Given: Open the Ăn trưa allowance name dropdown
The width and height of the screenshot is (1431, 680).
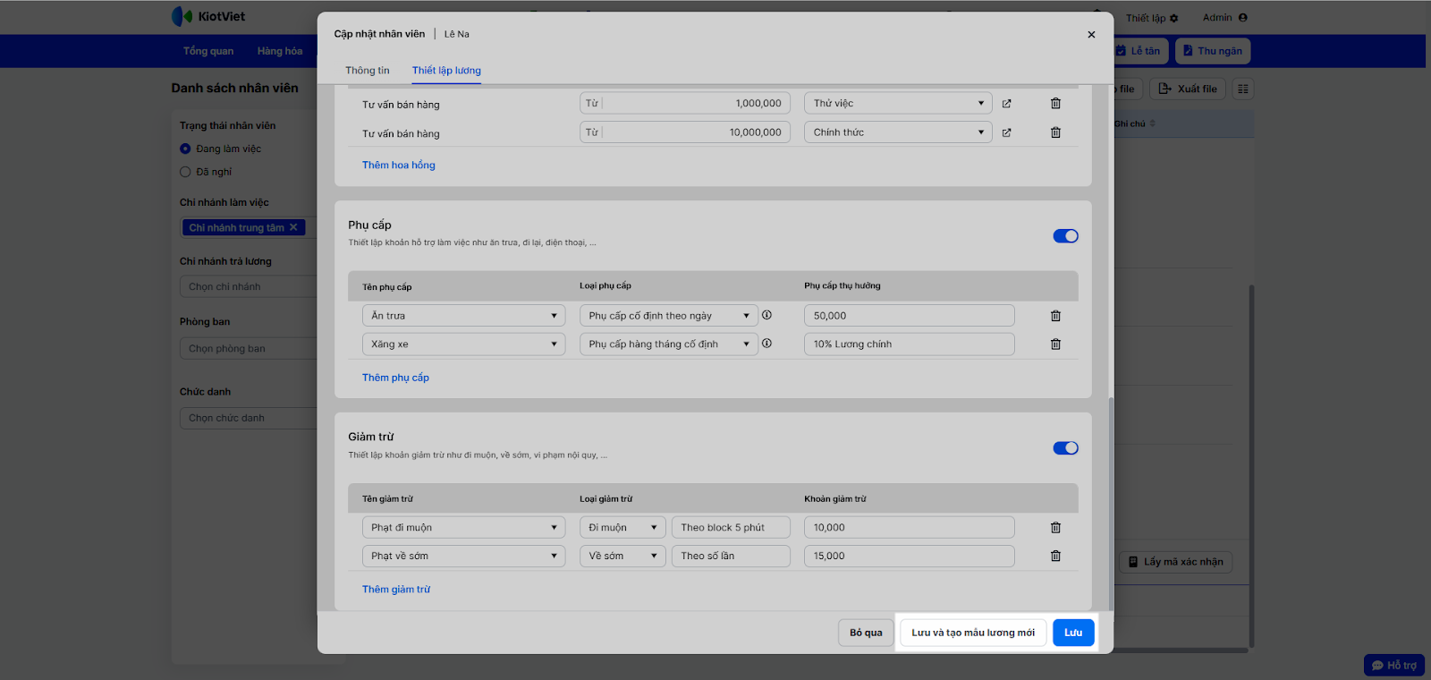Looking at the screenshot, I should coord(463,316).
